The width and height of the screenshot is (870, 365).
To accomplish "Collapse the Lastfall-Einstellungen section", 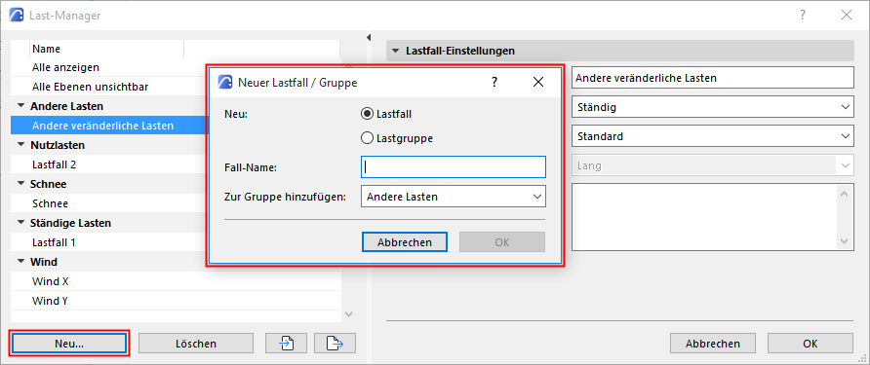I will [396, 51].
